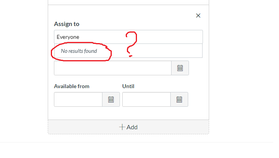
Task: Click the Add text in dashed bar
Action: point(132,127)
